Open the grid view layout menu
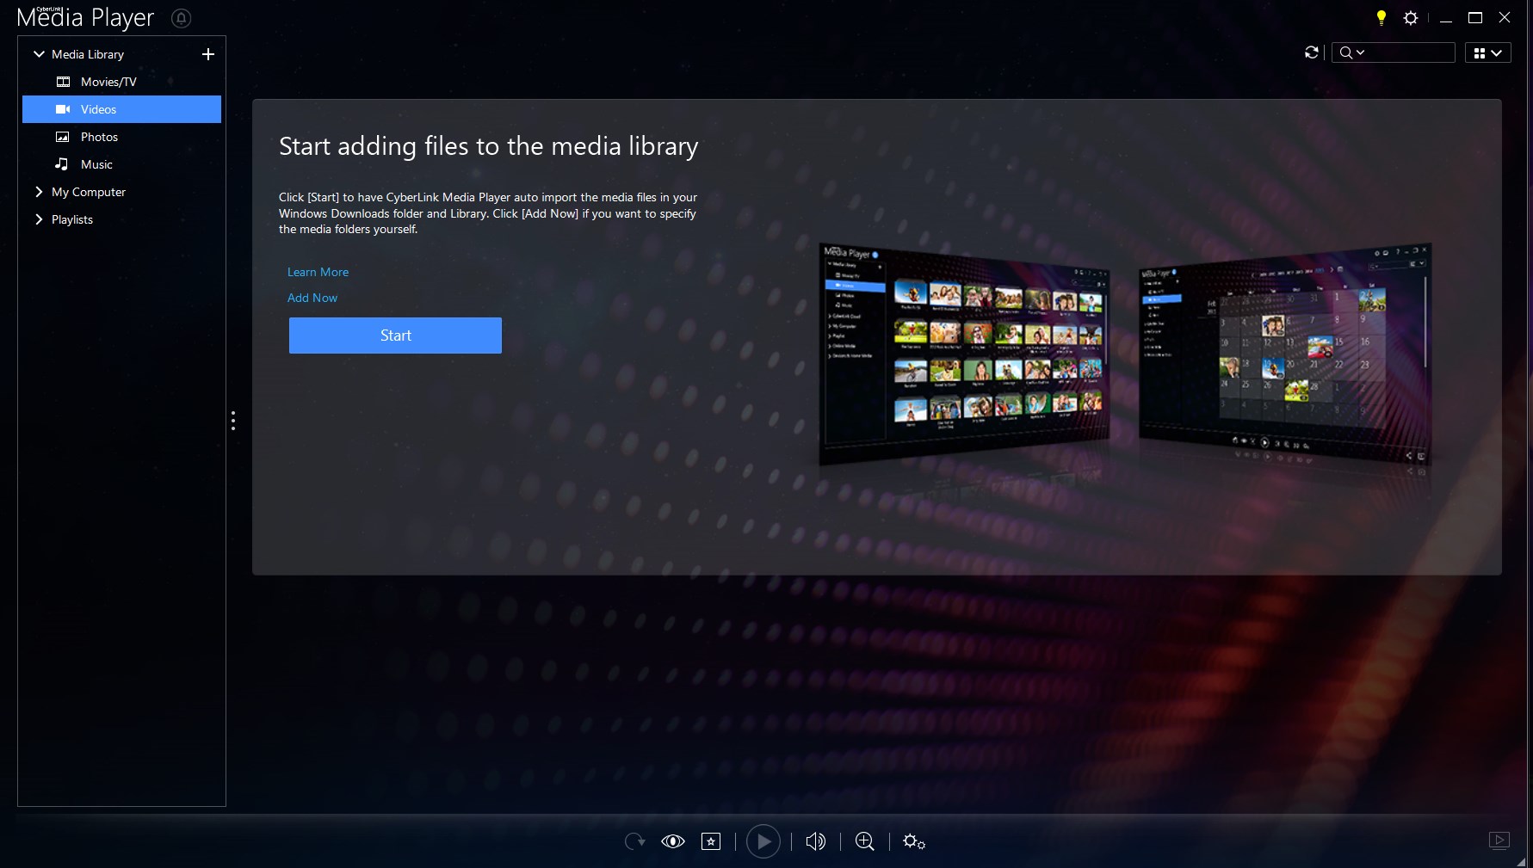Screen dimensions: 1533x868 coord(1488,52)
